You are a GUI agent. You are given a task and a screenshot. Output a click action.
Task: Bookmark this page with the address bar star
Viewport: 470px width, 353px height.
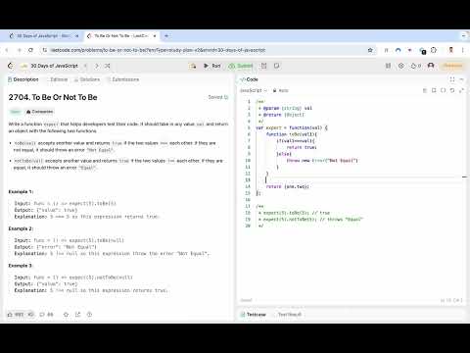point(370,50)
